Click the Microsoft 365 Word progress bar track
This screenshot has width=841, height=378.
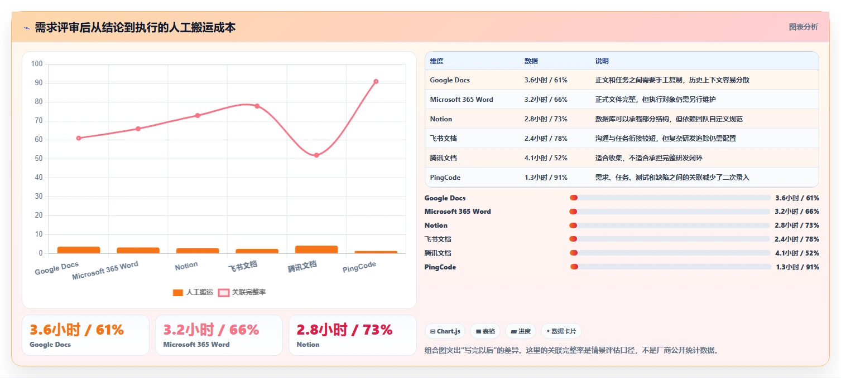670,212
